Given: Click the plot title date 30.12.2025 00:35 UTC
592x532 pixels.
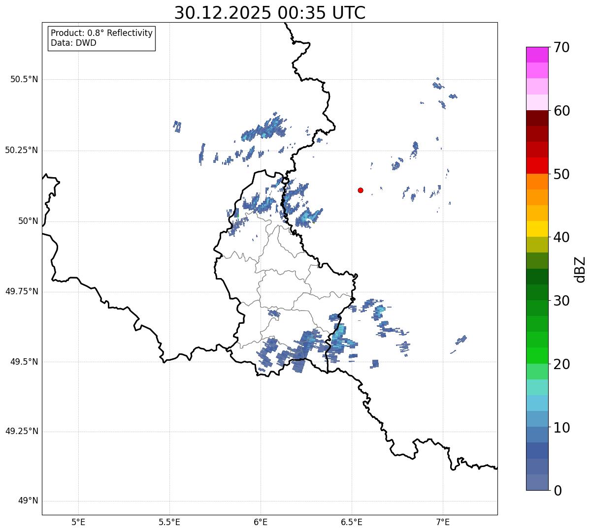Looking at the screenshot, I should point(270,13).
